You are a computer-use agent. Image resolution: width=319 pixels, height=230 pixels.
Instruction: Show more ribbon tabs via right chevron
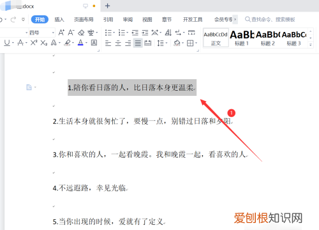(x=235, y=20)
